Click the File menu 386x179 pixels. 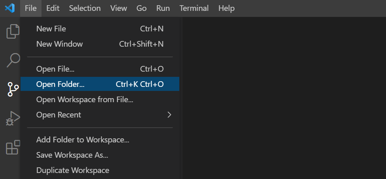(x=31, y=8)
